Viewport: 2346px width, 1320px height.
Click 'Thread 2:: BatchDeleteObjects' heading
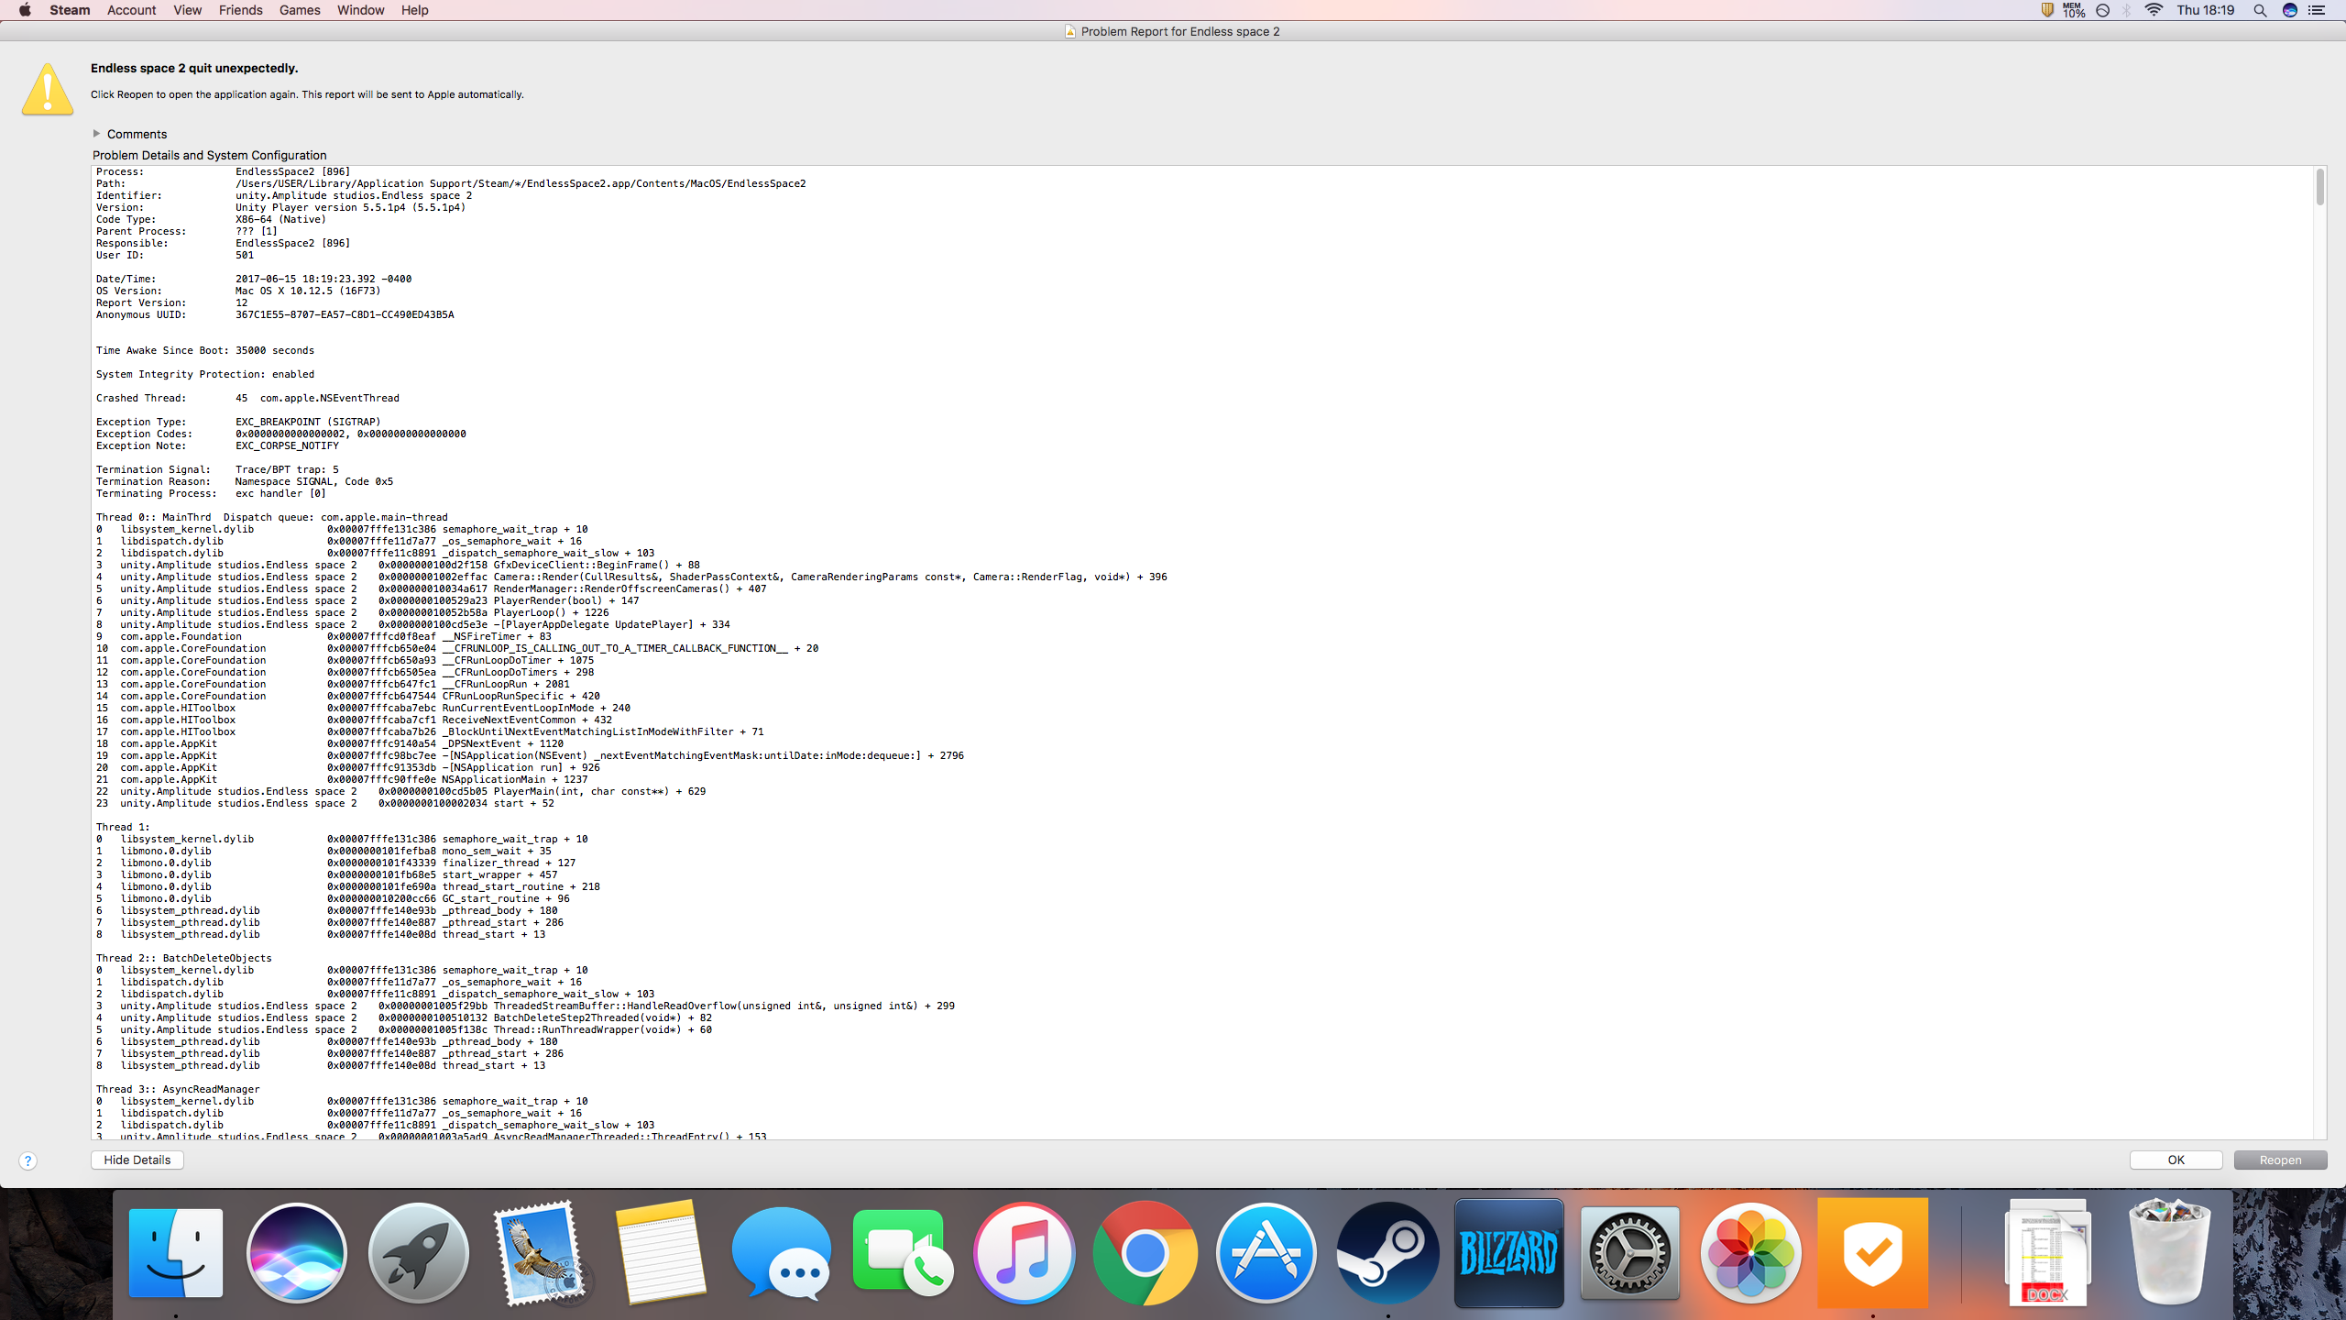[184, 958]
